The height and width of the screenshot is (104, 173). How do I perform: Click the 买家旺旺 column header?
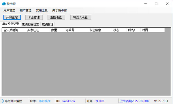pyautogui.click(x=38, y=30)
